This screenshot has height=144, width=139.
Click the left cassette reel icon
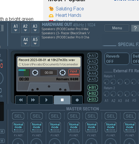coord(35,73)
